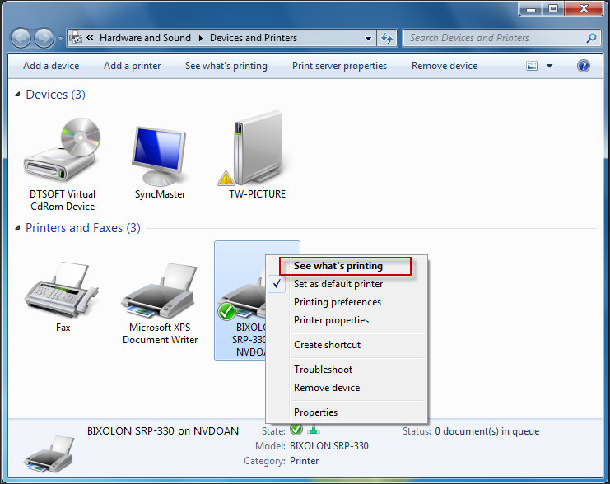Select Microsoft XPS Document Writer icon
This screenshot has width=610, height=484.
pos(160,292)
